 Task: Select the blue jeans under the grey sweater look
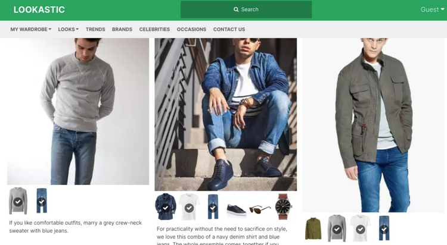[x=41, y=201]
